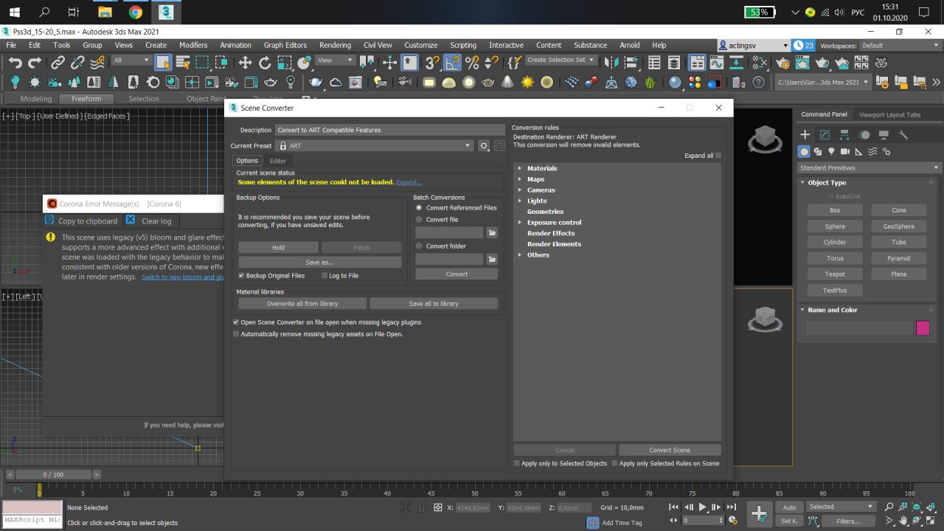944x531 pixels.
Task: Browse for file next to Convert file field
Action: pos(492,233)
